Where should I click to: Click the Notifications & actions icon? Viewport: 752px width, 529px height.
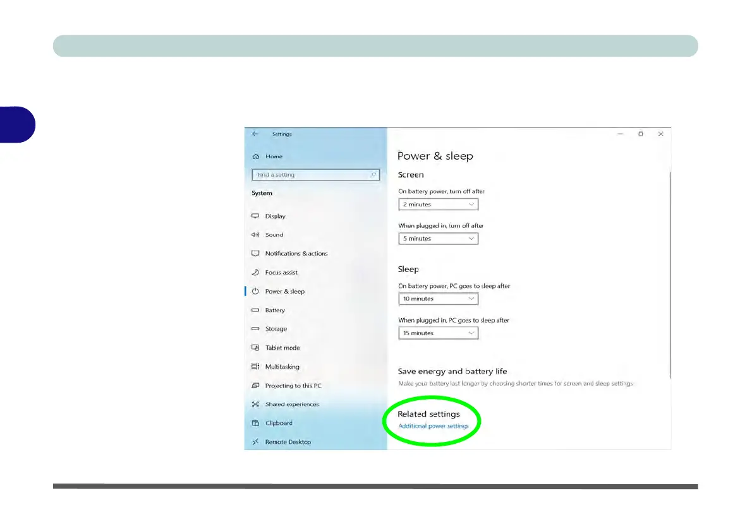[256, 254]
